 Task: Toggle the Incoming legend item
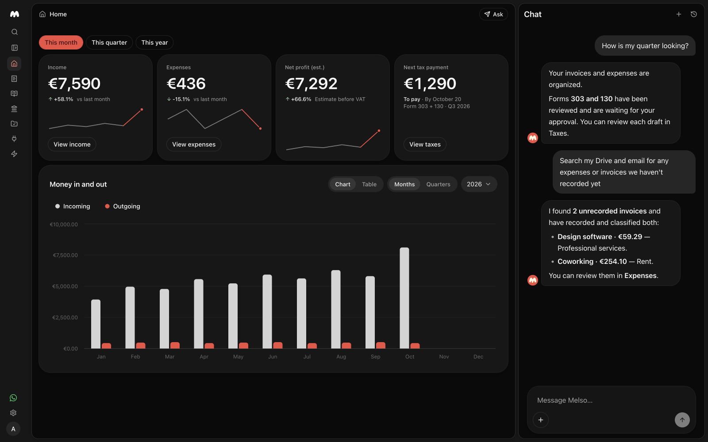[x=73, y=206]
